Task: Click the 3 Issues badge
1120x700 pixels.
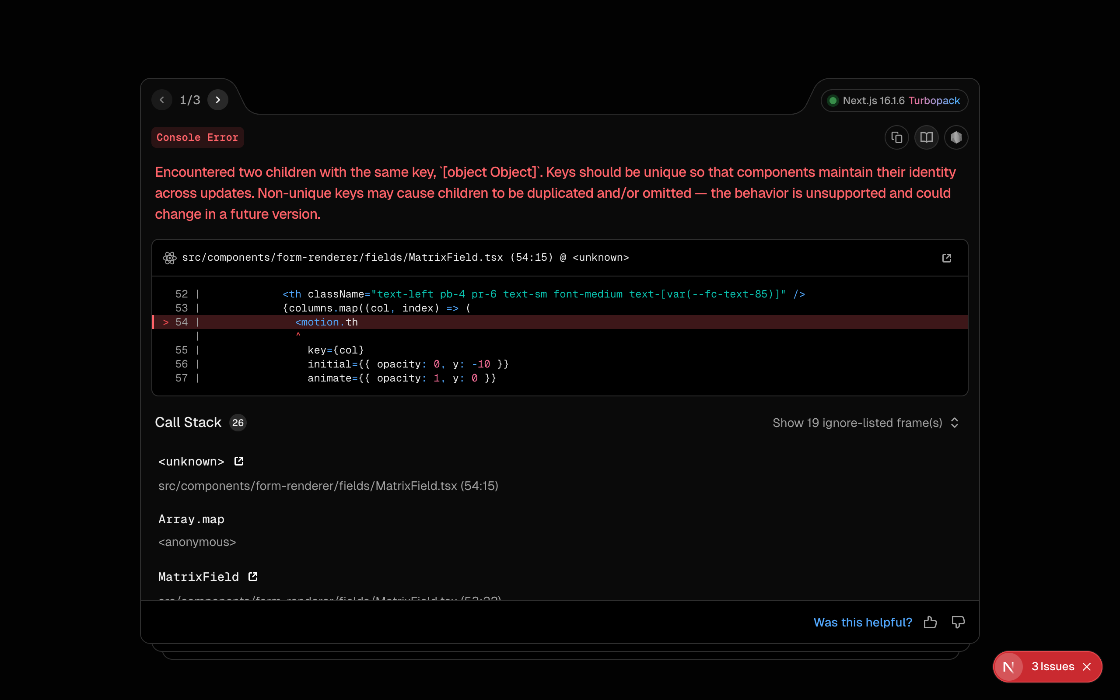Action: [x=1053, y=667]
